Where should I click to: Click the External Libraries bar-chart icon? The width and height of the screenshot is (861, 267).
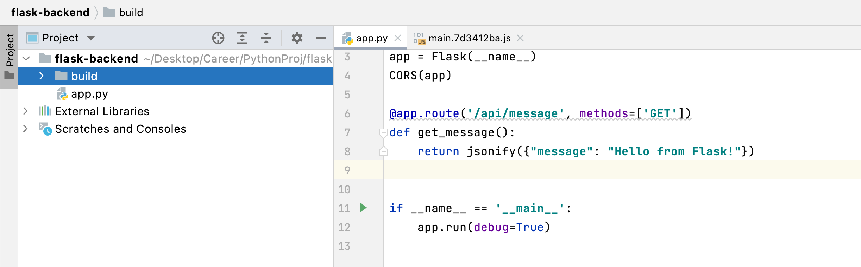45,111
